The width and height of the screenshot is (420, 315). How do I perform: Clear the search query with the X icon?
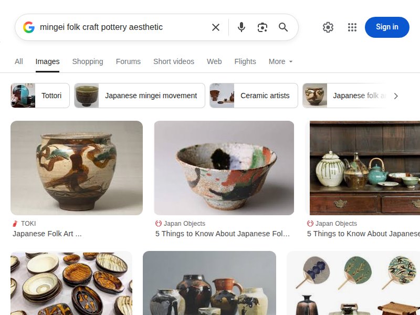[x=215, y=27]
